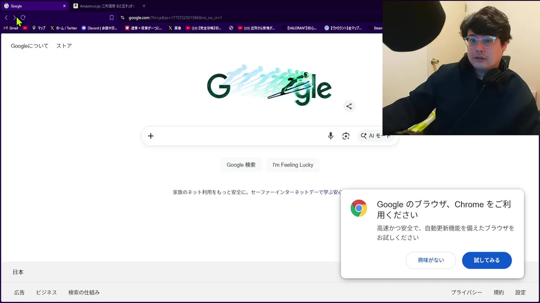Screen dimensions: 540x303
Task: Open the セーファーインターネットデー link
Action: (x=296, y=192)
